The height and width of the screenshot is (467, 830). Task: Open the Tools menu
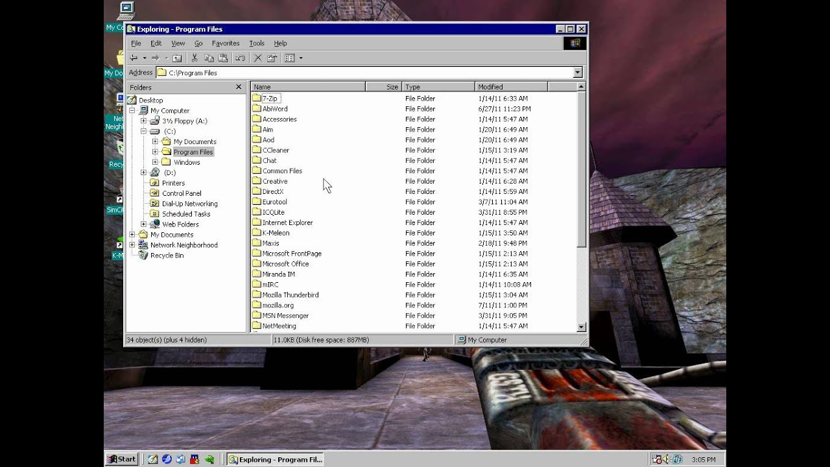pos(257,43)
